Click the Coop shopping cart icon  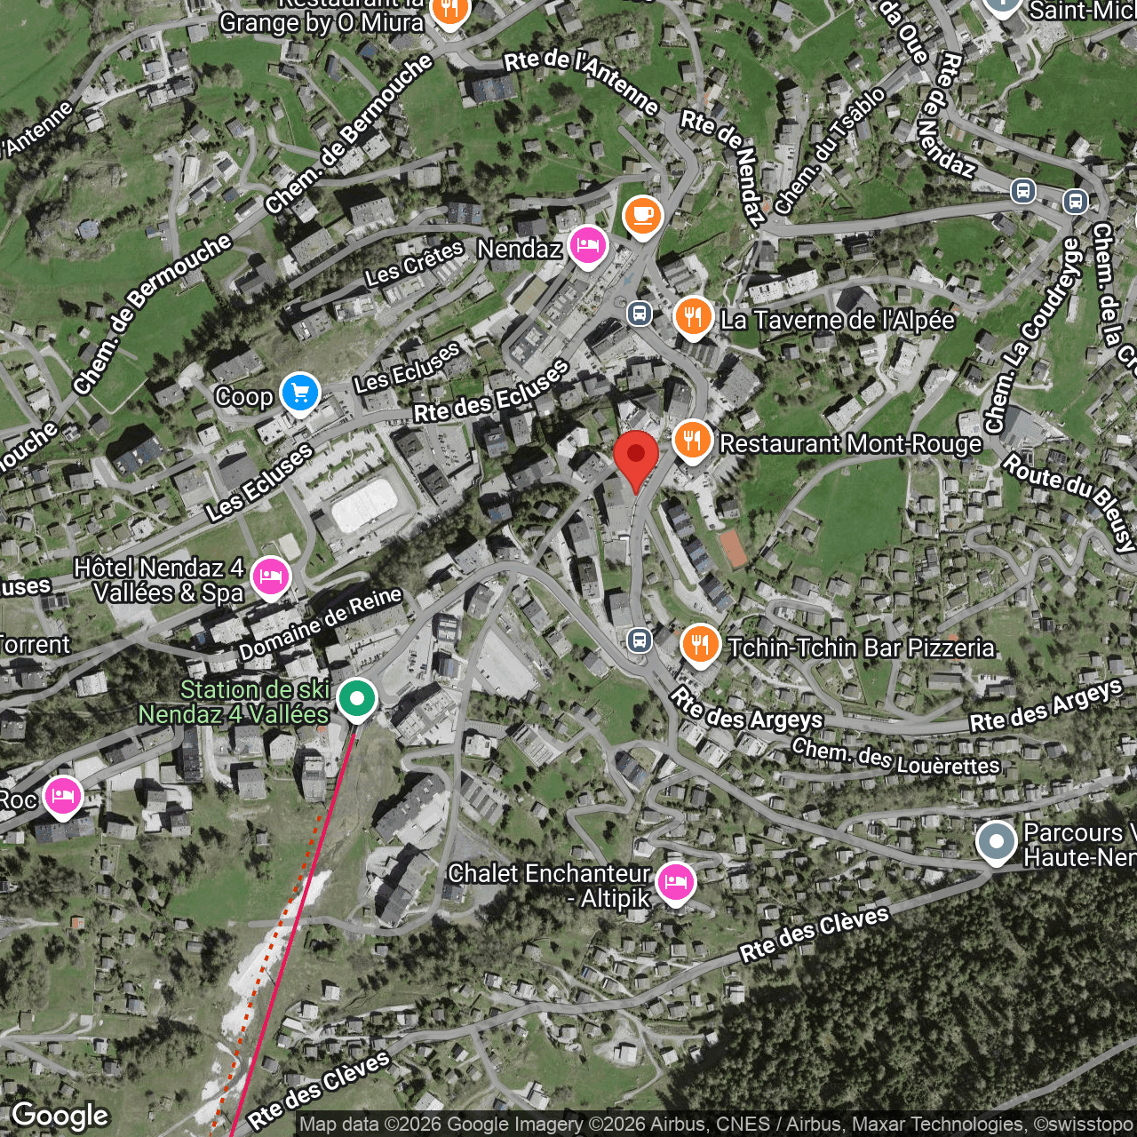pos(299,393)
